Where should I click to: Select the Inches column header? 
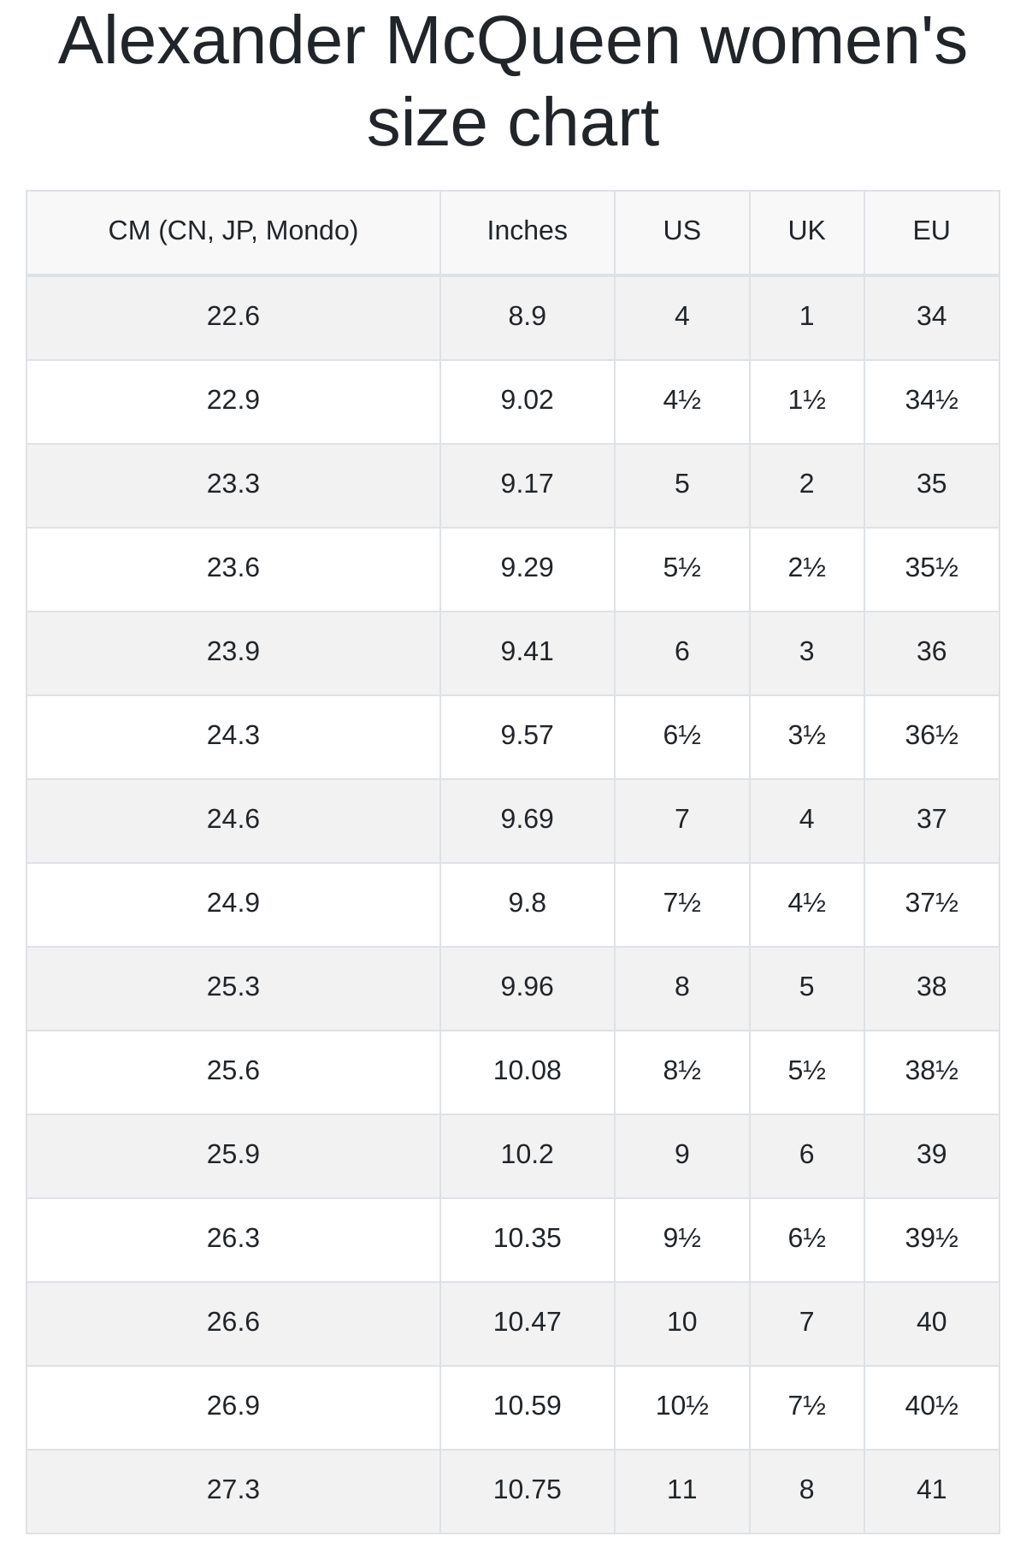pyautogui.click(x=528, y=232)
